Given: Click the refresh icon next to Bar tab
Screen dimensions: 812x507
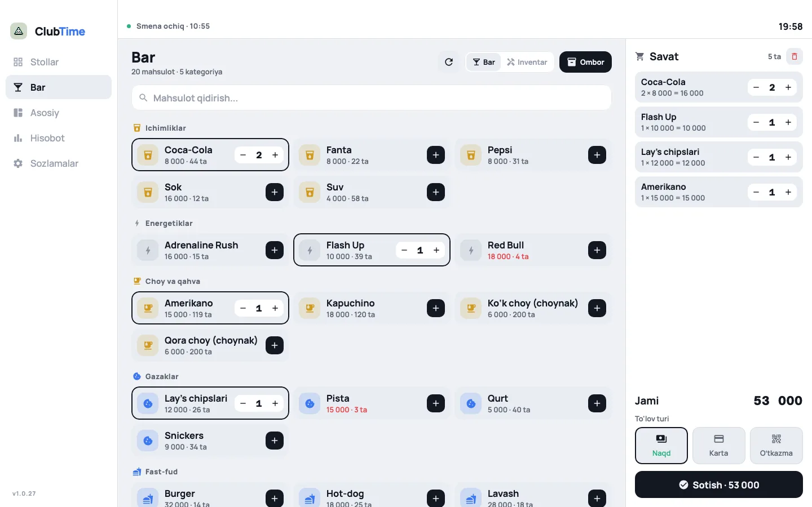Looking at the screenshot, I should (x=449, y=62).
